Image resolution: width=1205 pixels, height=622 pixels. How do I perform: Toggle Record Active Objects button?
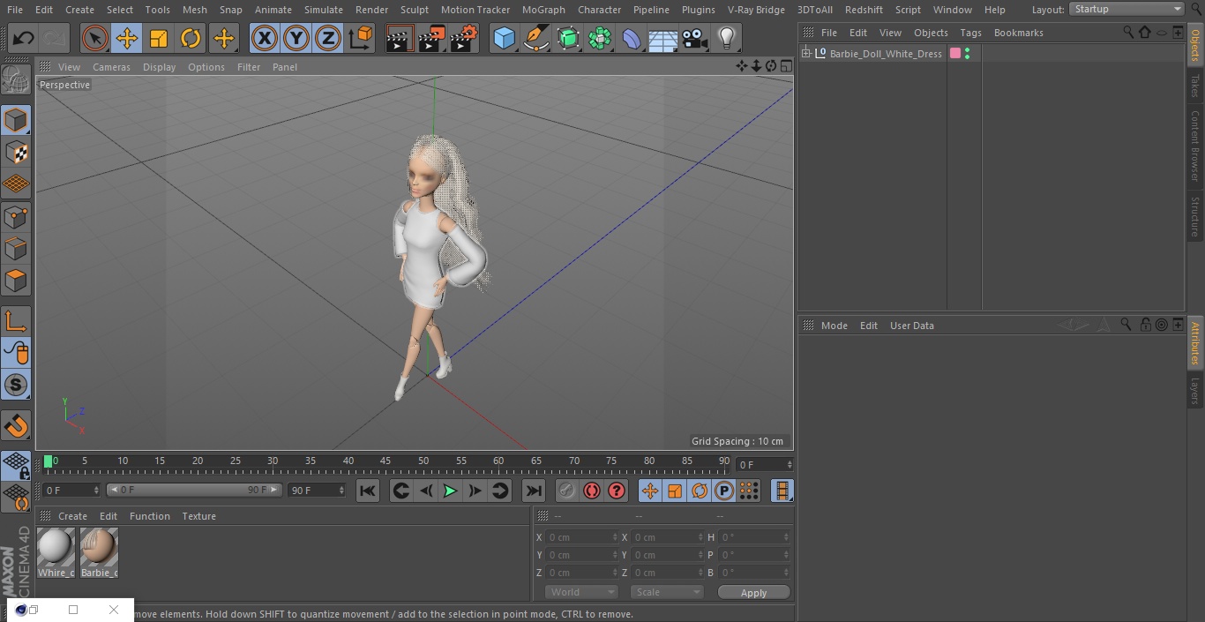pyautogui.click(x=567, y=491)
